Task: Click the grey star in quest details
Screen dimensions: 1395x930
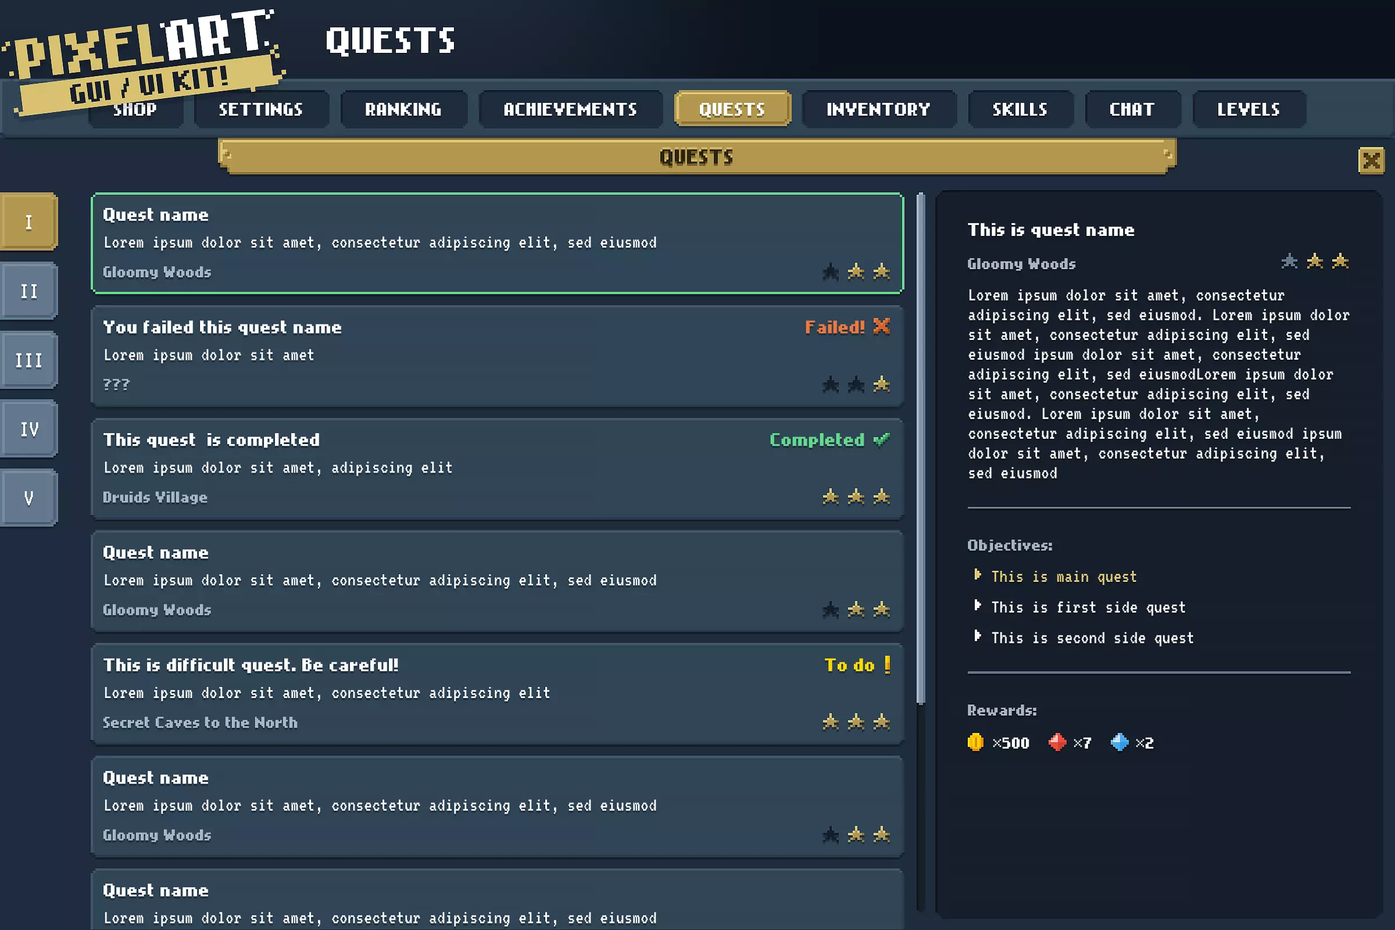Action: coord(1289,261)
